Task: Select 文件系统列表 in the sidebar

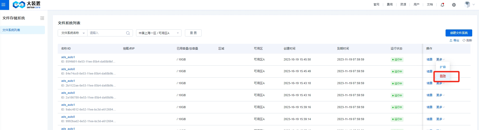Action: 11,30
